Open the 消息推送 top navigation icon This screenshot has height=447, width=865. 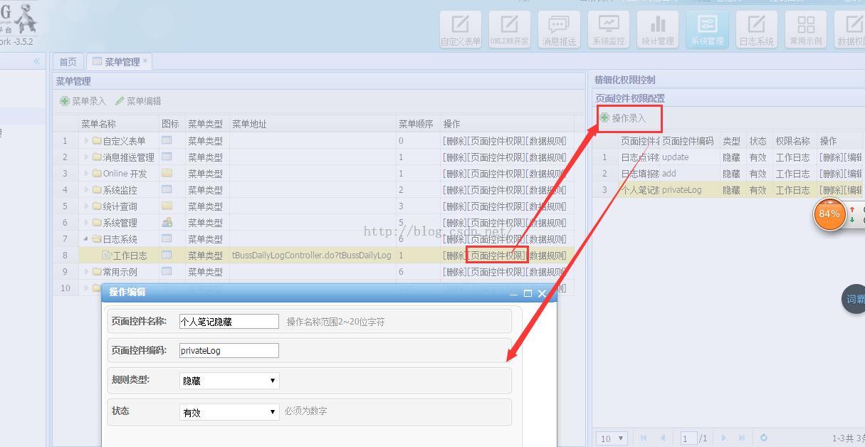point(559,30)
